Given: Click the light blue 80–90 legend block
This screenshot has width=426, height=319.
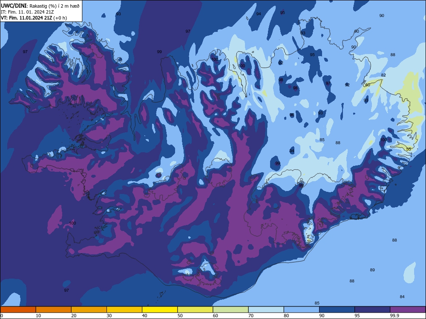Looking at the screenshot, I should [x=302, y=310].
